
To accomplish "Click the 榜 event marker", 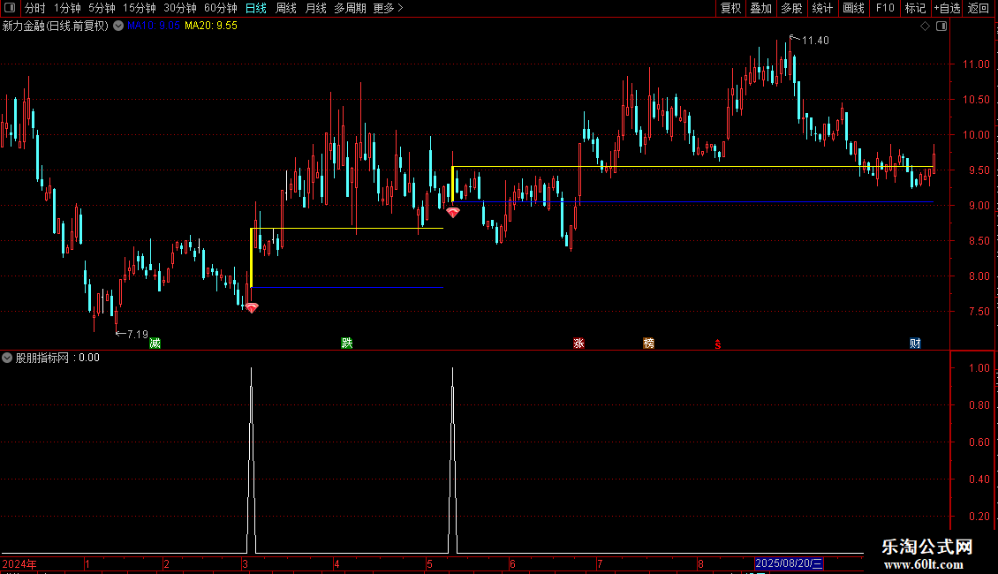I will point(648,343).
